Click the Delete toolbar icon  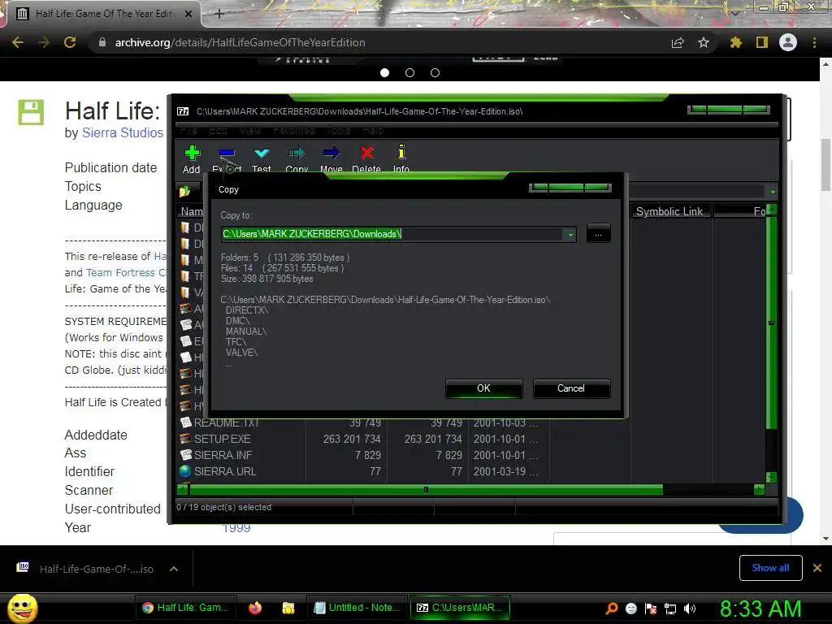click(x=366, y=154)
